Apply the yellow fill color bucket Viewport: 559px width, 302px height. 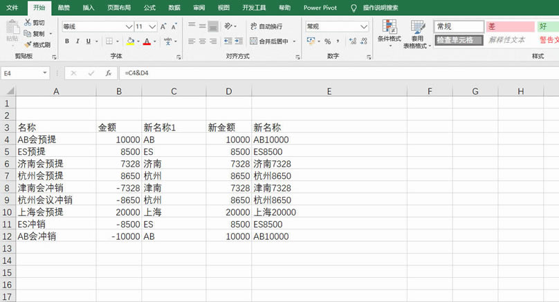131,41
